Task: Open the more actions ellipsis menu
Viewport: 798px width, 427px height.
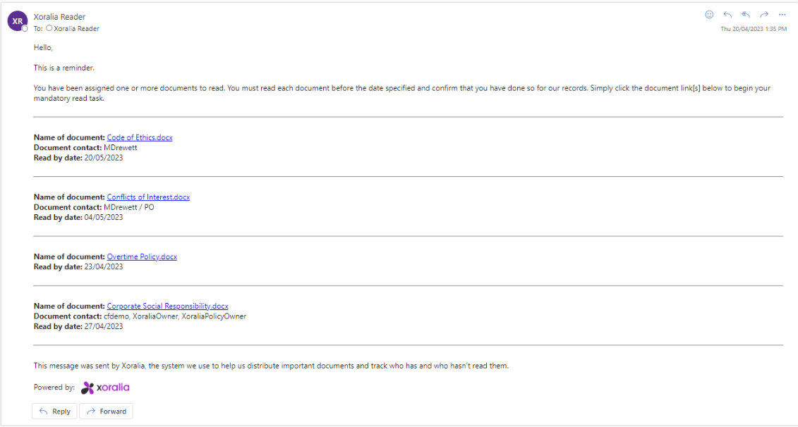Action: tap(782, 15)
